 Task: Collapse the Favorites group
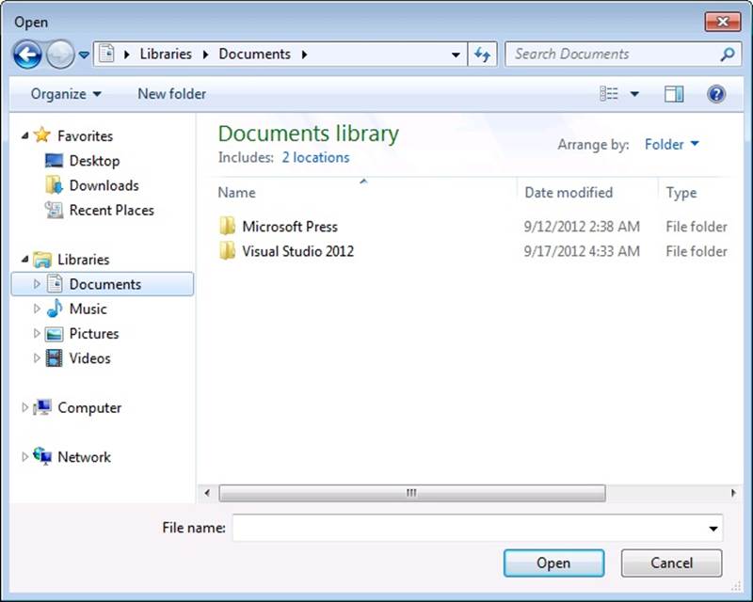point(25,136)
